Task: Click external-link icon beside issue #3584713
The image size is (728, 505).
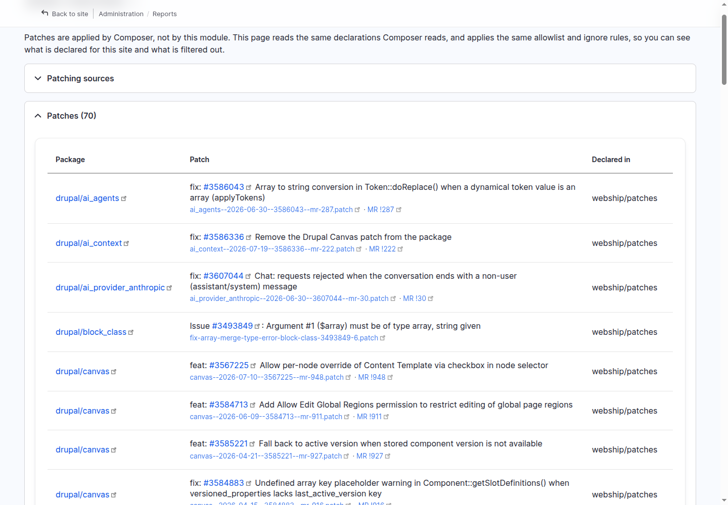Action: pos(253,405)
